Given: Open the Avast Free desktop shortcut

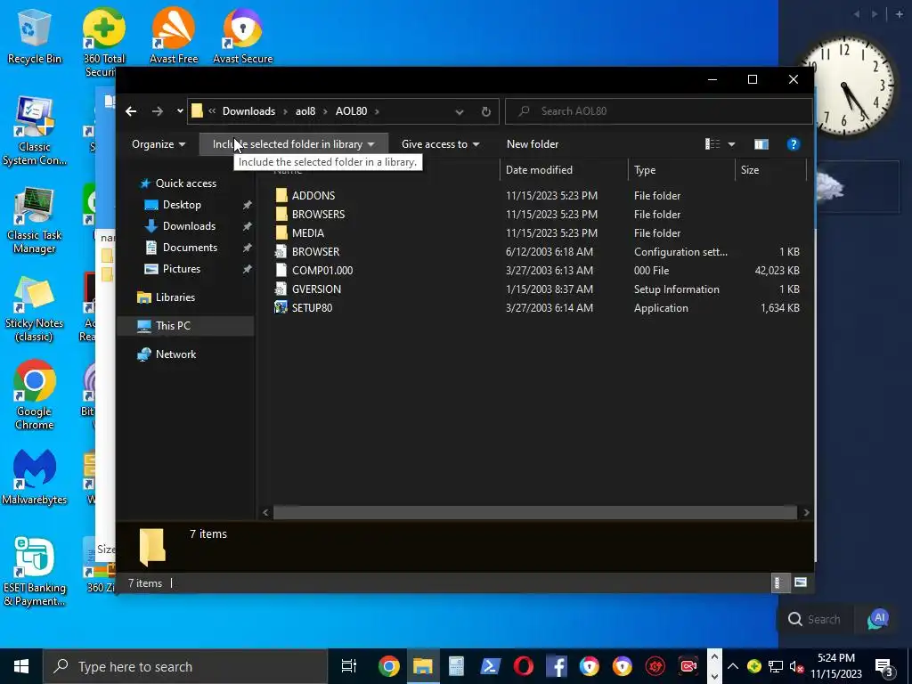Looking at the screenshot, I should point(174,36).
